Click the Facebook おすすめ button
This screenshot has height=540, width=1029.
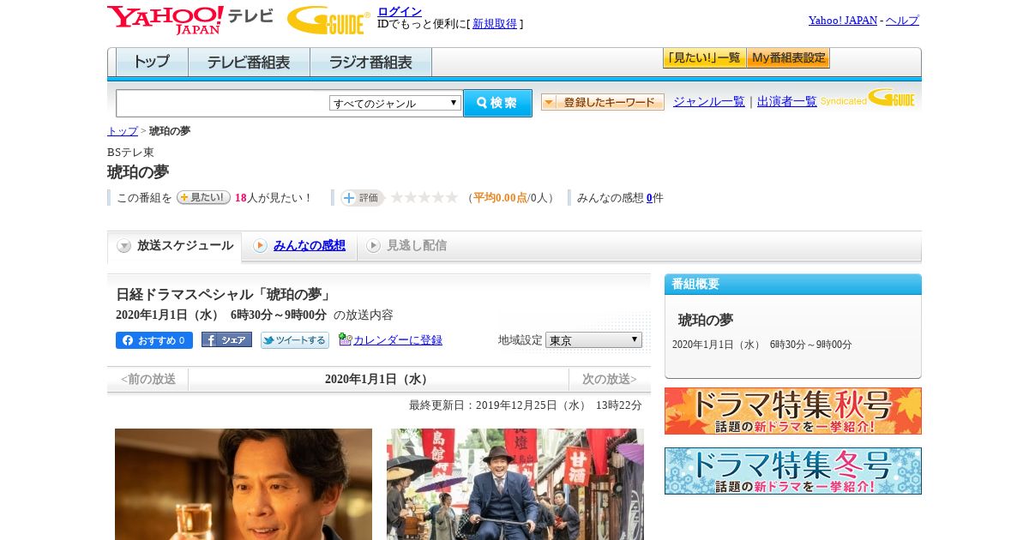(x=154, y=340)
